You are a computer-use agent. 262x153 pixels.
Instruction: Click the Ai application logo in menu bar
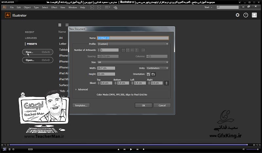tap(4, 7)
